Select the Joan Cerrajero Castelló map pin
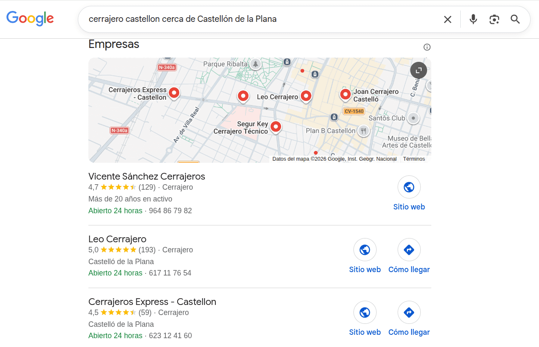The image size is (539, 347). 345,94
